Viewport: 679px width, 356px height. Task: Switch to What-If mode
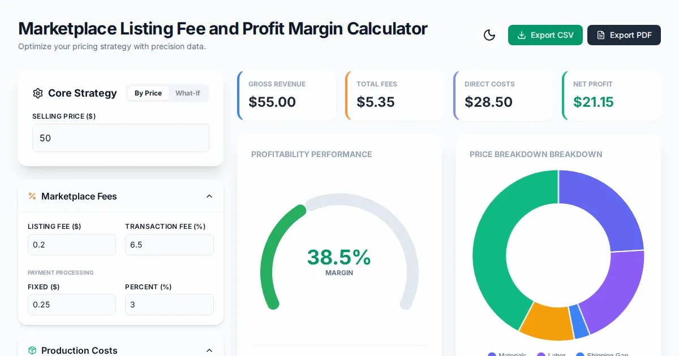click(188, 93)
